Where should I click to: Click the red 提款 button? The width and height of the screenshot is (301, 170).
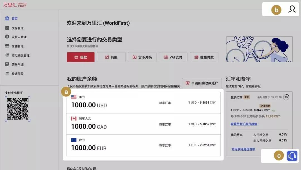(x=81, y=57)
